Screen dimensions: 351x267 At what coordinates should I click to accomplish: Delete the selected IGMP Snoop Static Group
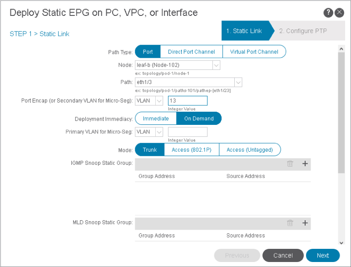tap(290, 164)
